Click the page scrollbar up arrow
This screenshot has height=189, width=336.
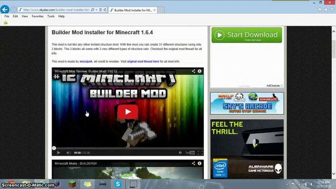[334, 31]
